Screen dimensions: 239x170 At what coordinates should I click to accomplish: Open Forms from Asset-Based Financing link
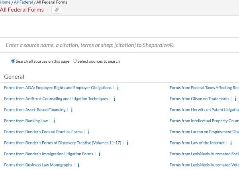pos(35,110)
